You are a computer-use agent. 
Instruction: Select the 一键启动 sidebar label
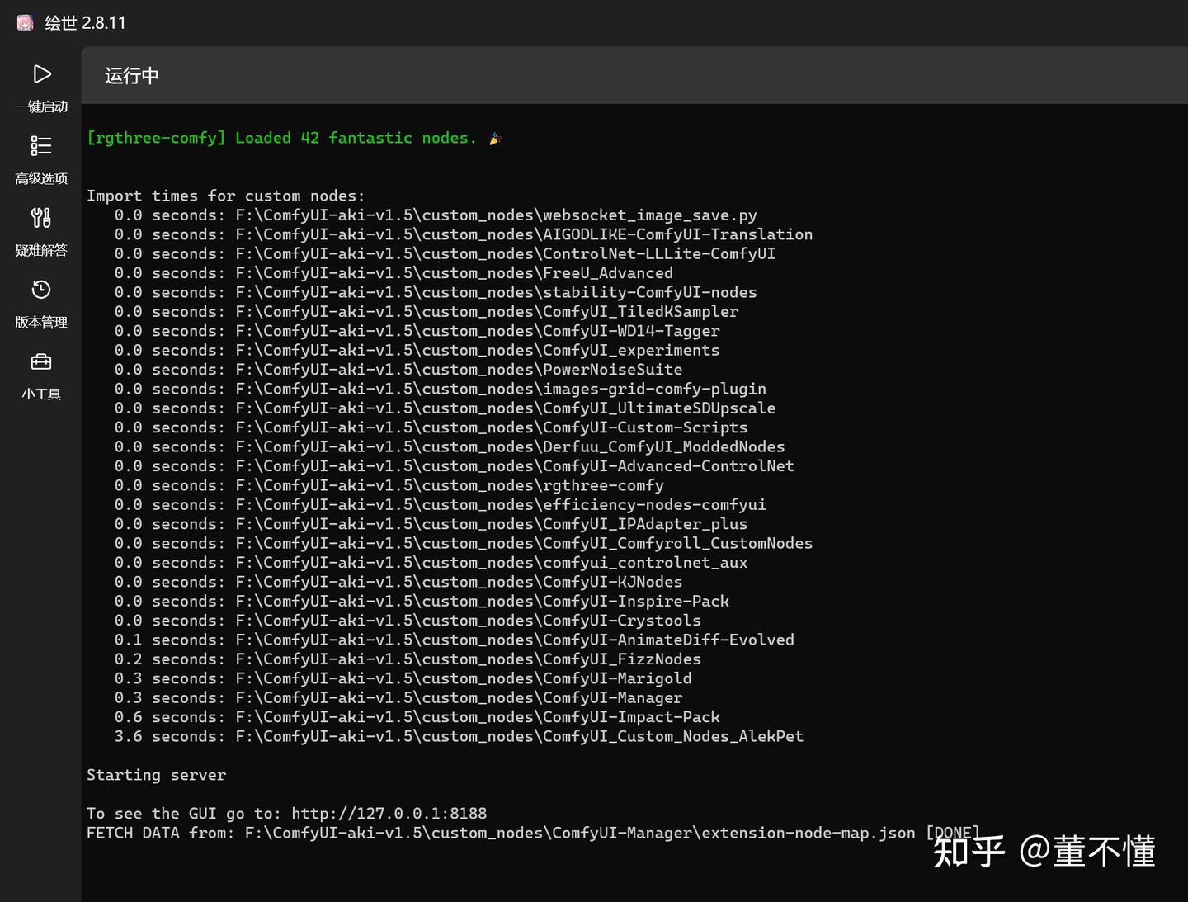41,106
